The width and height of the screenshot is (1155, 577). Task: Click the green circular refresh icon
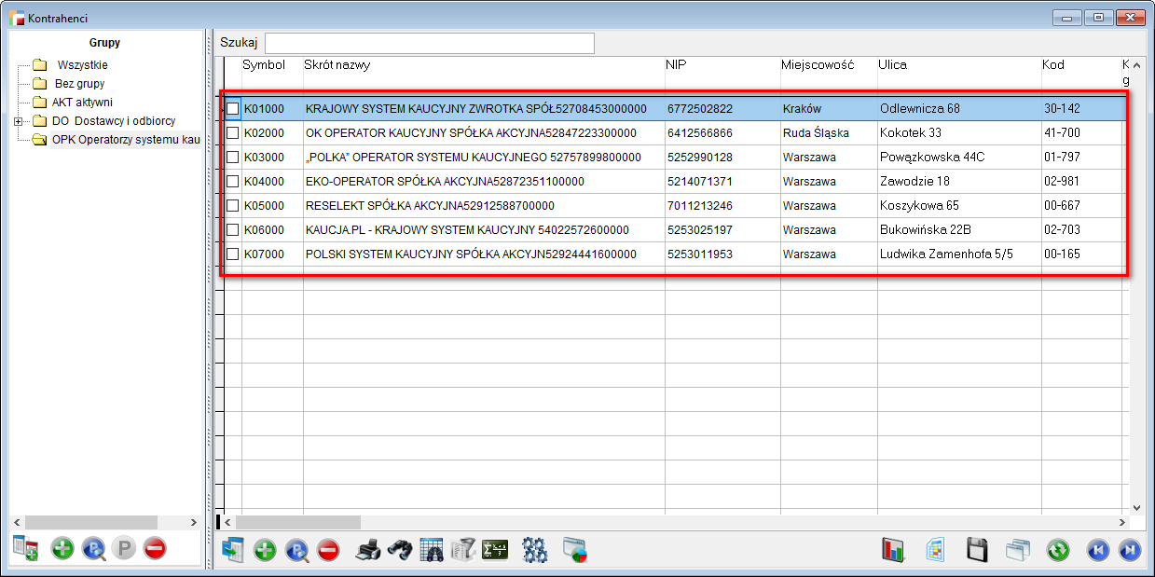point(1058,550)
